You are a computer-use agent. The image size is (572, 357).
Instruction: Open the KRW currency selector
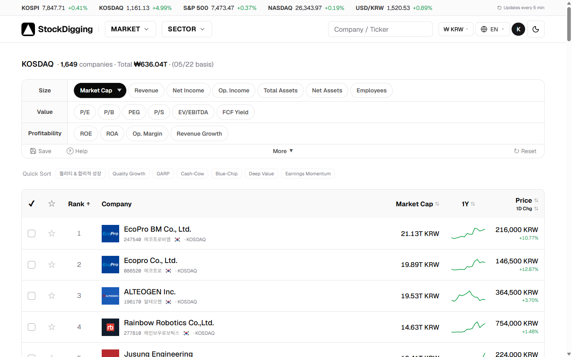click(456, 29)
